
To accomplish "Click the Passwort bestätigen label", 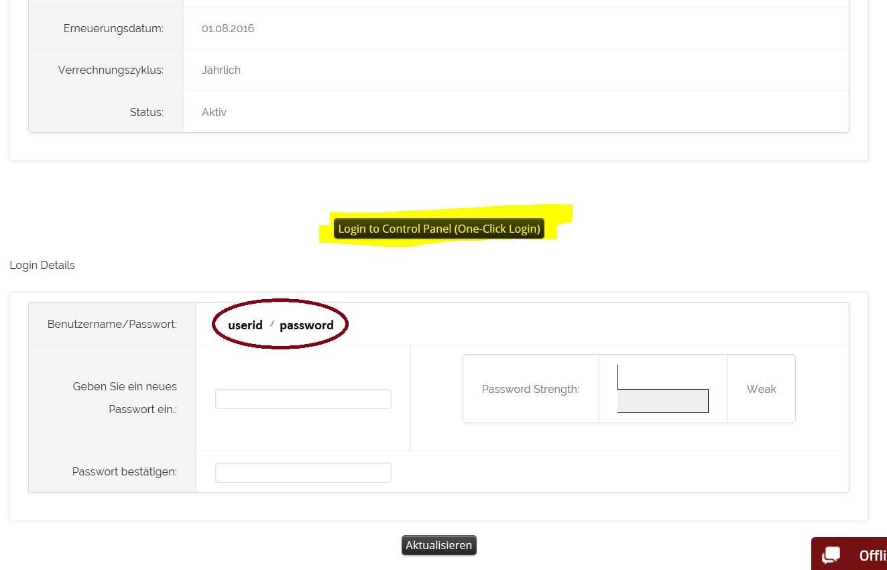I will click(x=124, y=471).
